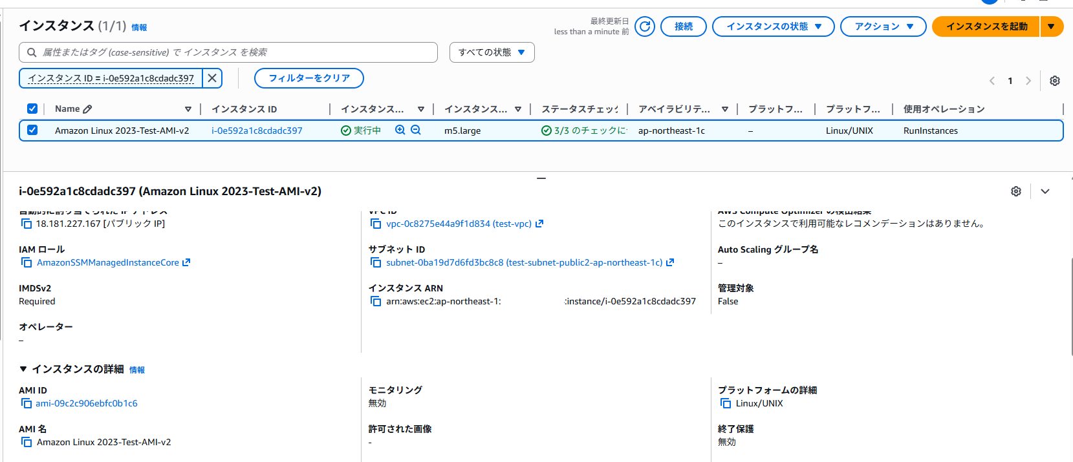This screenshot has width=1073, height=462.
Task: Open table preferences gear icon
Action: [x=1055, y=81]
